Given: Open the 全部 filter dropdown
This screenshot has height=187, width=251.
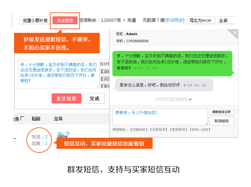Looking at the screenshot, I should coord(226,20).
